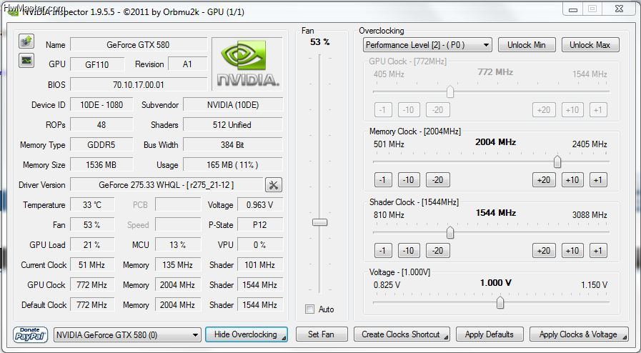Click Shader Clock -1 button
Viewport: 641px width, 353px height.
coord(383,250)
